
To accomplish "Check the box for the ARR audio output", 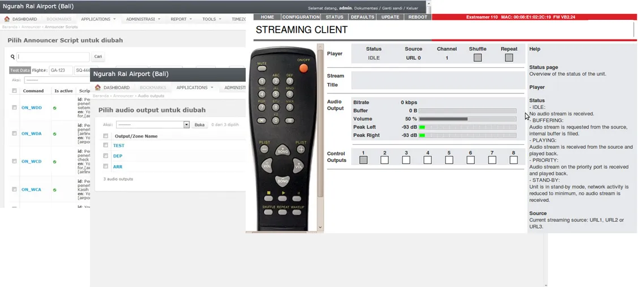I will pyautogui.click(x=105, y=166).
